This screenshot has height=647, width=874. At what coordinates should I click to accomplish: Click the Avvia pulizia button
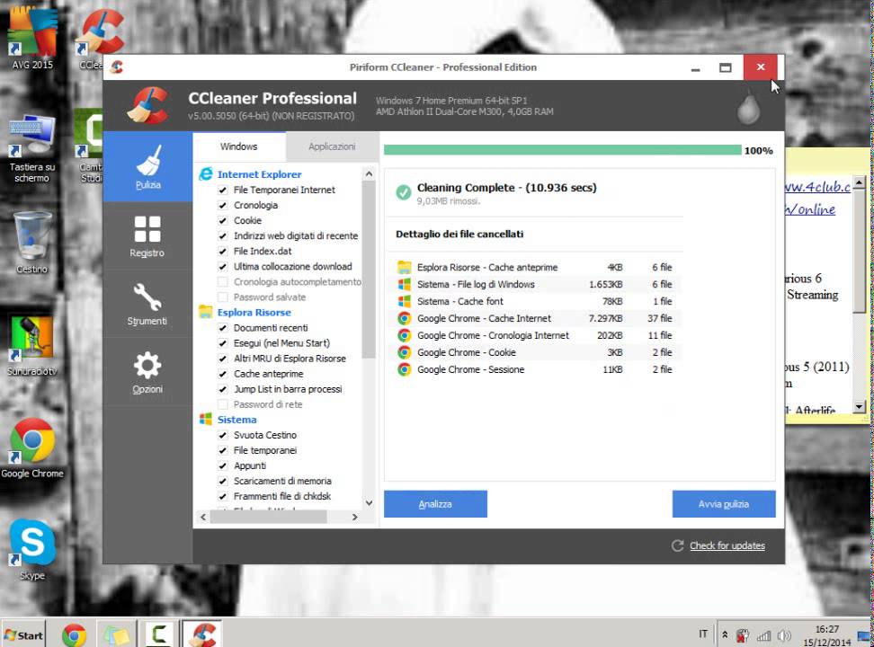[x=724, y=504]
